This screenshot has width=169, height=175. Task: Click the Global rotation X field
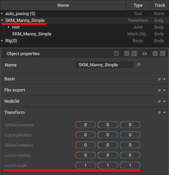86,145
